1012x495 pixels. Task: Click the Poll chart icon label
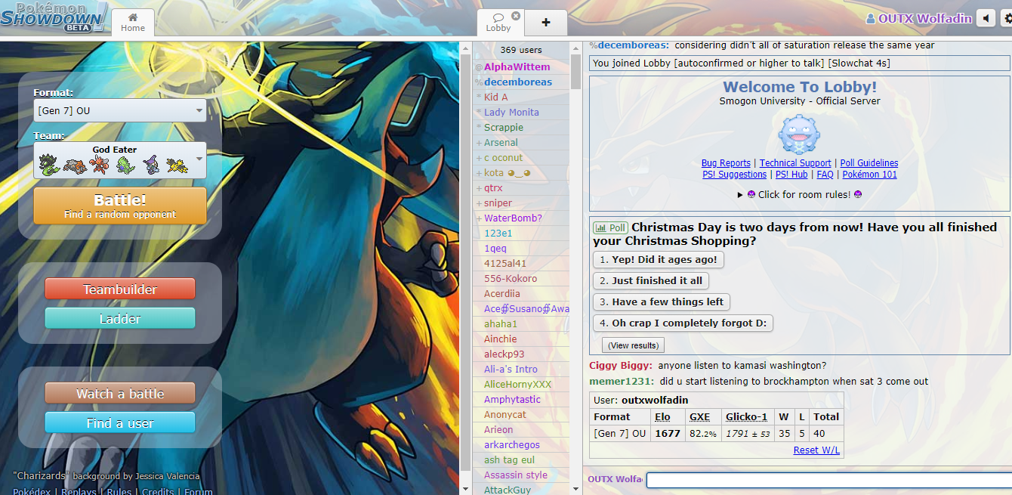point(610,227)
